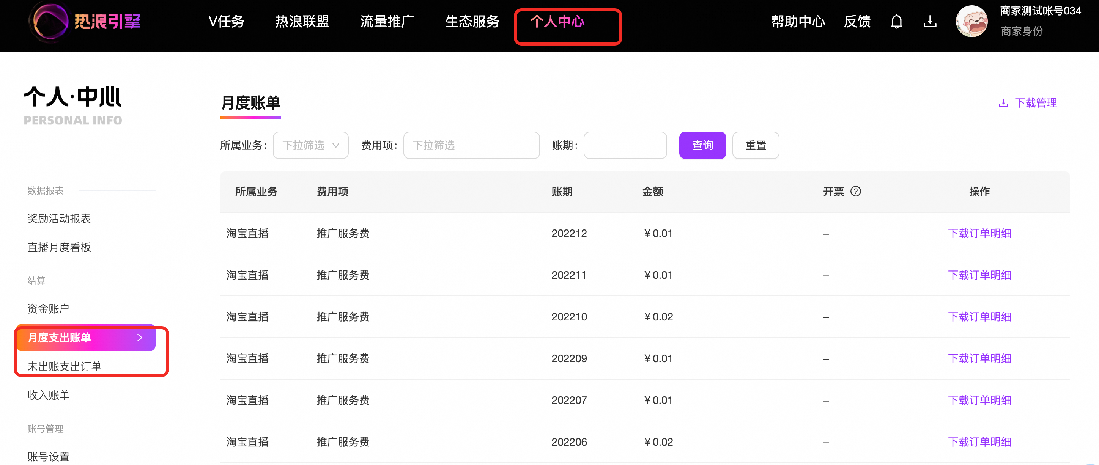Screen dimensions: 1099x465
Task: Open 下载管理 link
Action: coord(1035,103)
